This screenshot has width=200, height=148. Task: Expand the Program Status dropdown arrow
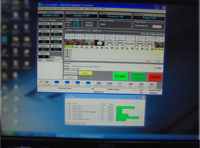tap(93, 89)
